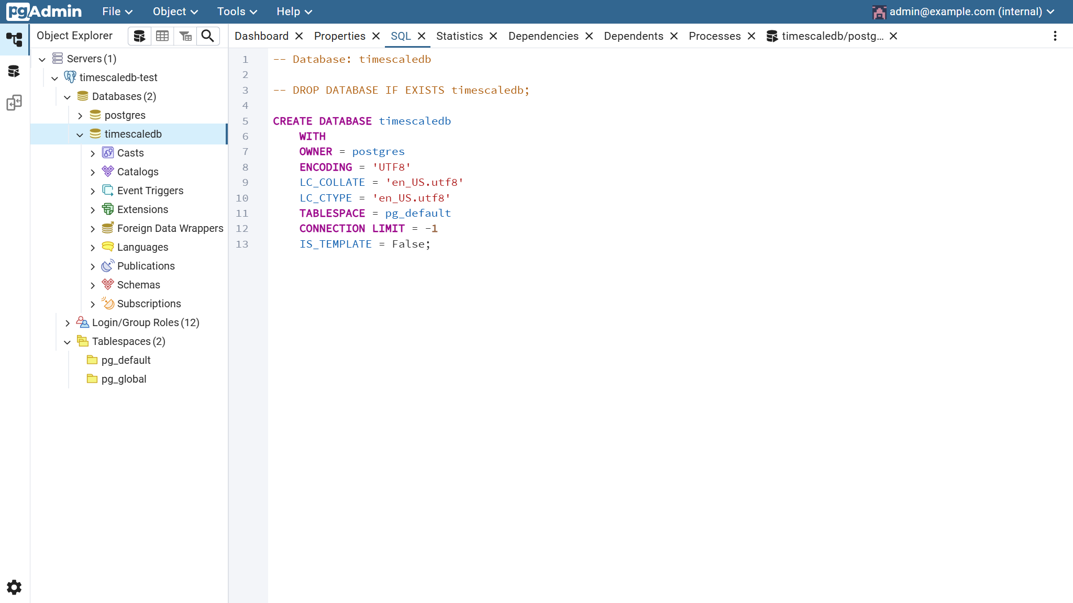This screenshot has width=1073, height=603.
Task: Open the Tools menu
Action: (237, 12)
